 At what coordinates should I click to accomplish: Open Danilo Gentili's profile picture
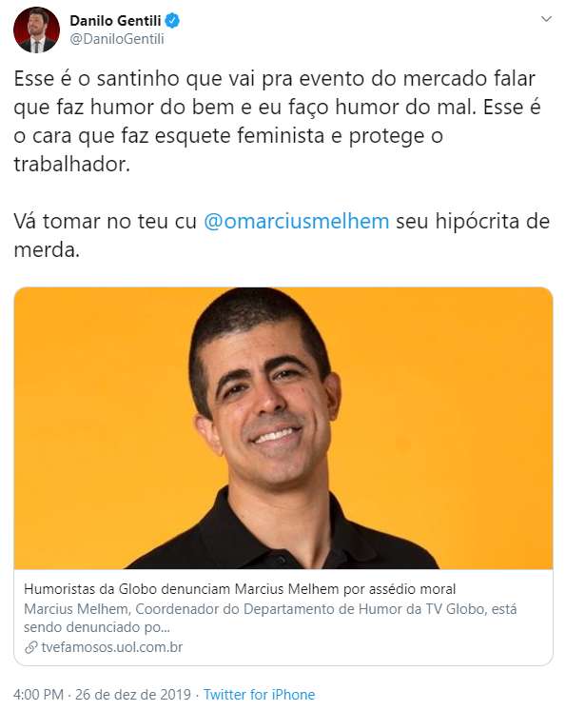coord(36,30)
